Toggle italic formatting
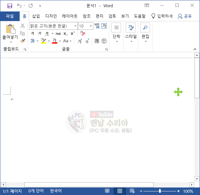Screen dimensions: 200x195 coord(40,33)
